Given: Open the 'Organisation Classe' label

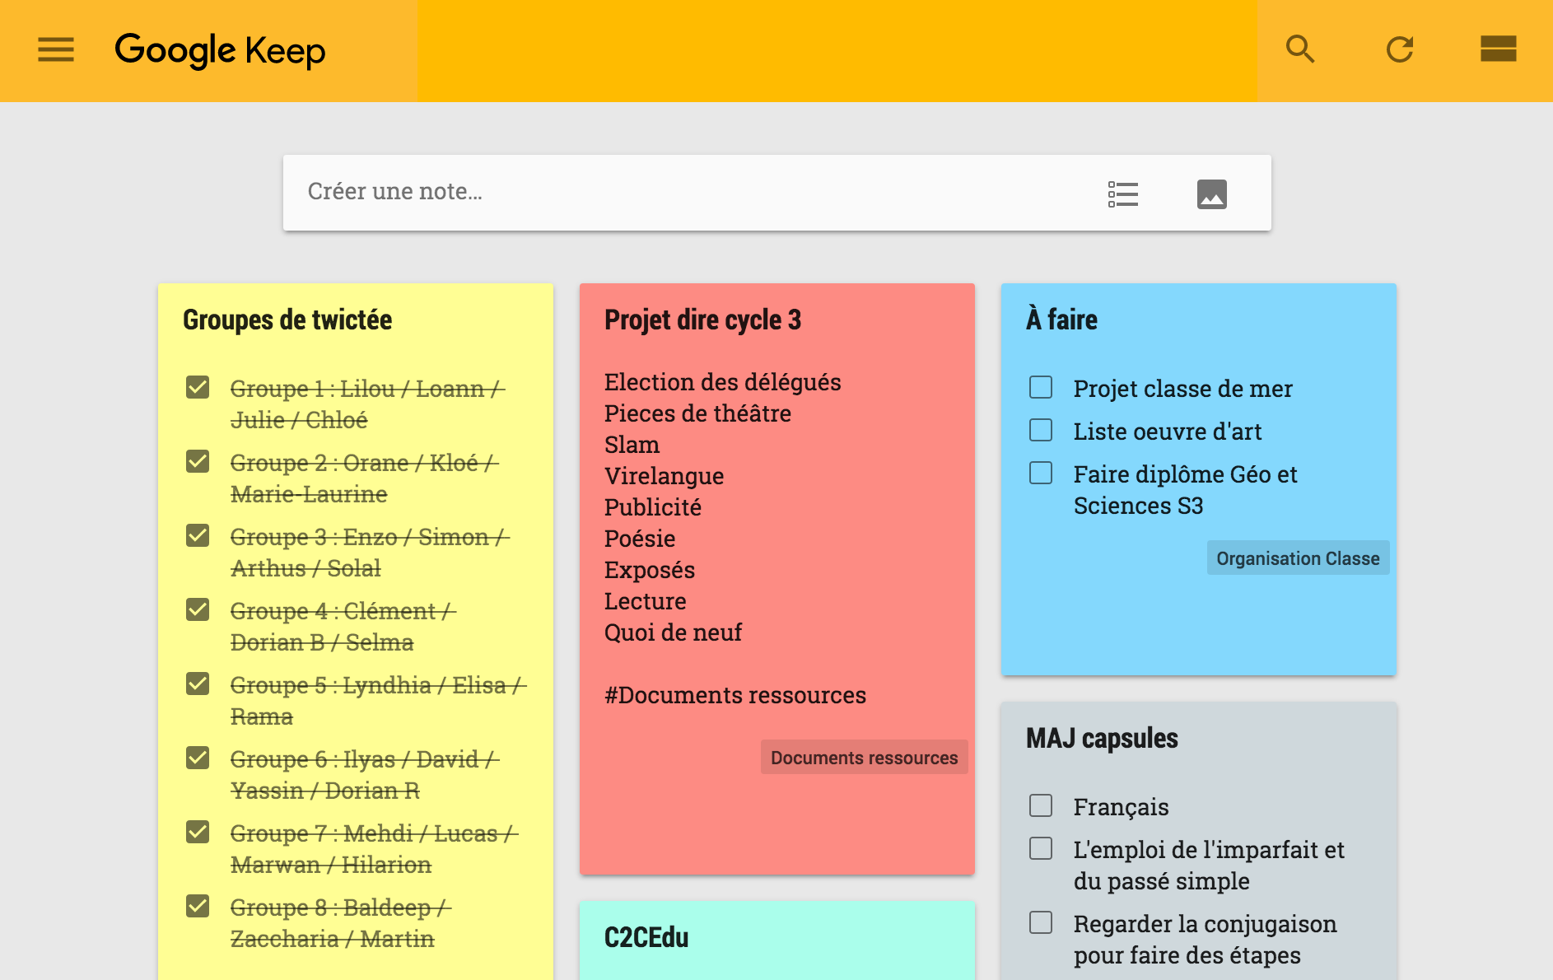Looking at the screenshot, I should 1298,558.
